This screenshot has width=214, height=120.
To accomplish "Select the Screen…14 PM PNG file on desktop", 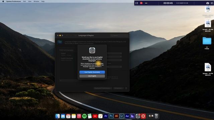I will 208,67.
